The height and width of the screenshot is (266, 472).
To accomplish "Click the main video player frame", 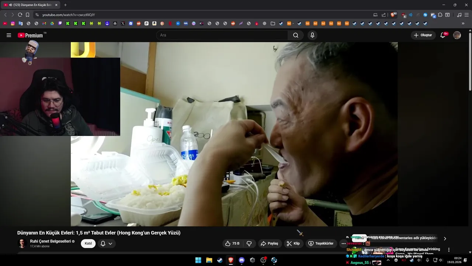I will [x=234, y=134].
